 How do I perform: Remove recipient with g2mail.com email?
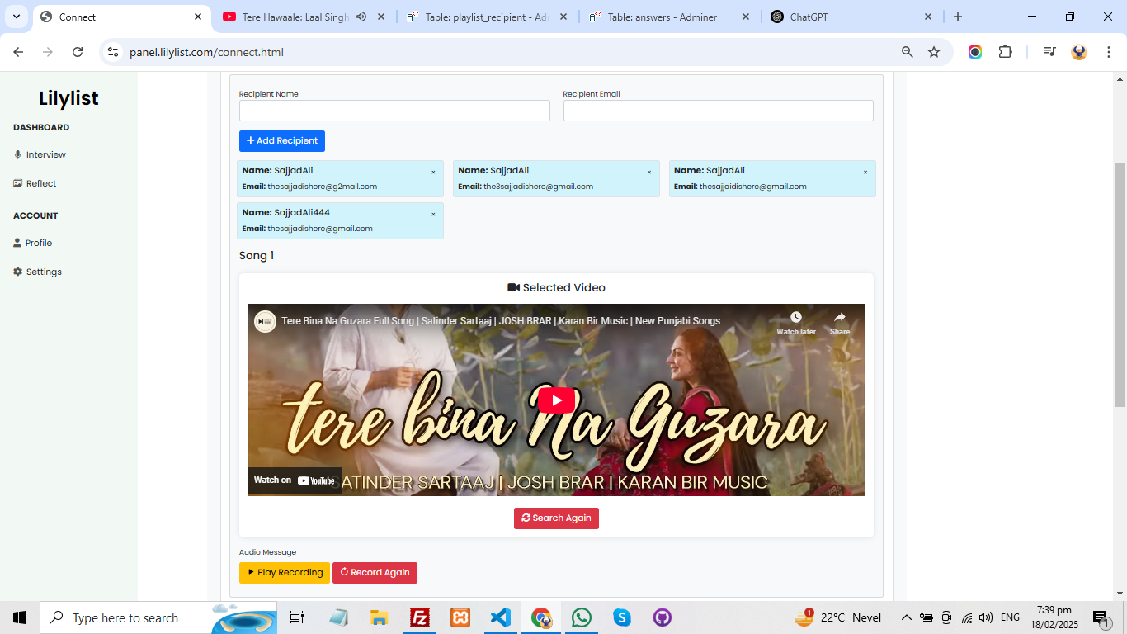coord(433,173)
